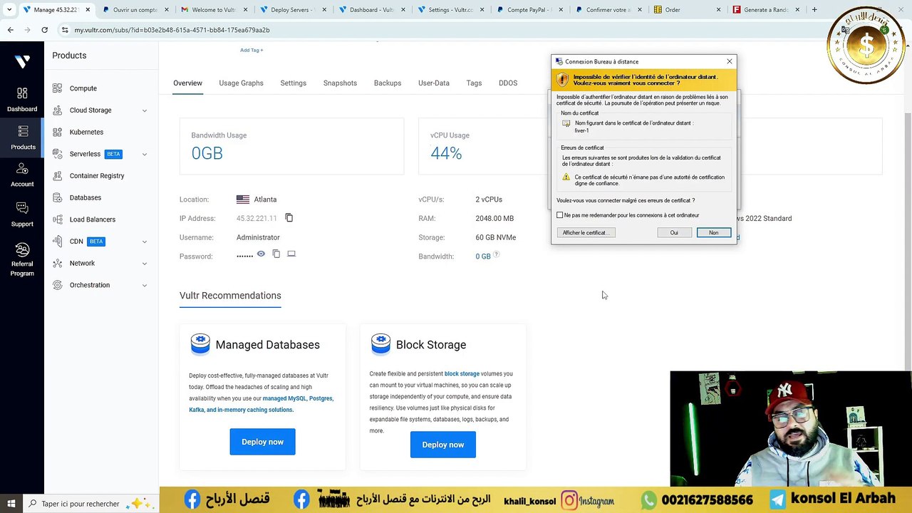The height and width of the screenshot is (513, 912).
Task: Click 'Afficher le certificat...' button
Action: point(586,233)
